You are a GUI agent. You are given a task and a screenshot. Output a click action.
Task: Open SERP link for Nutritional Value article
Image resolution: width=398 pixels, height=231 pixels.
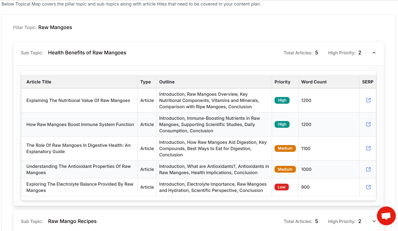point(368,100)
